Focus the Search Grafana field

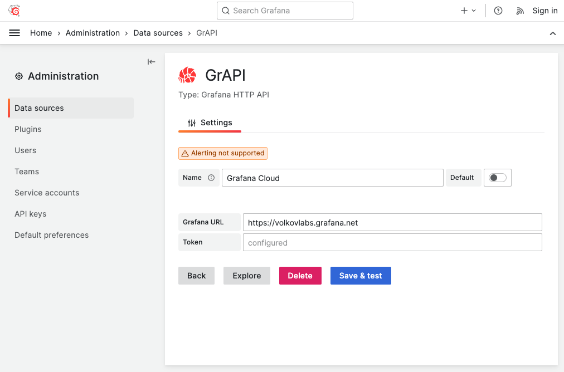(x=285, y=11)
